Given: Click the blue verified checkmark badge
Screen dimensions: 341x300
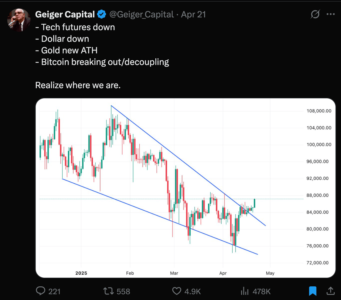Looking at the screenshot, I should tap(101, 14).
